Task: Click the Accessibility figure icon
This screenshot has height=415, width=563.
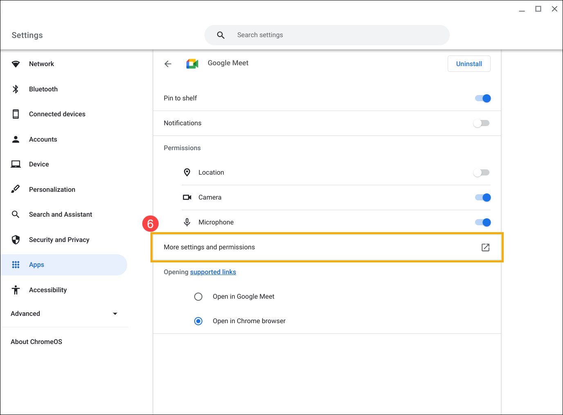Action: click(16, 290)
